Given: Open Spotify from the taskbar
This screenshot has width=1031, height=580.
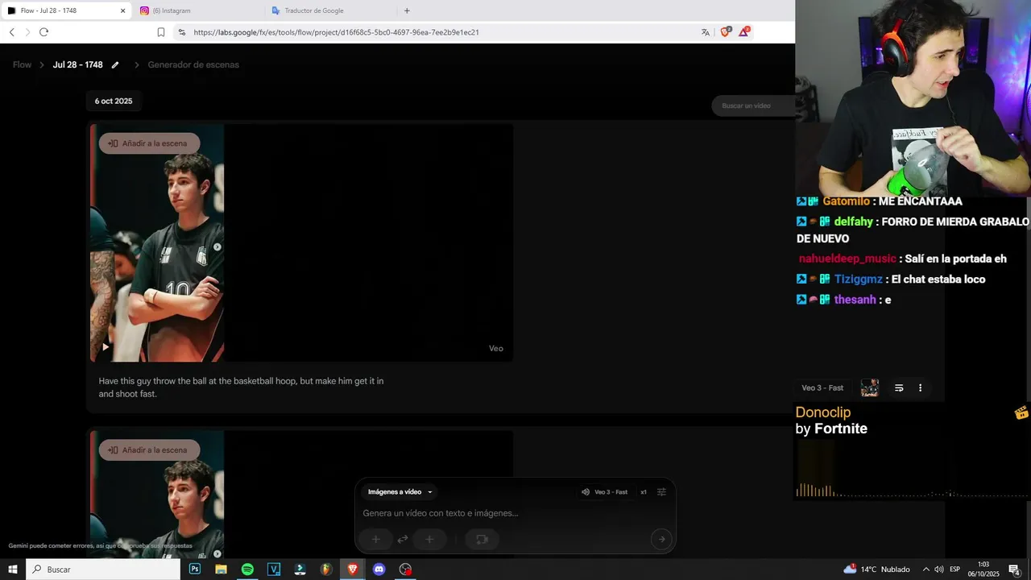Looking at the screenshot, I should 247,570.
